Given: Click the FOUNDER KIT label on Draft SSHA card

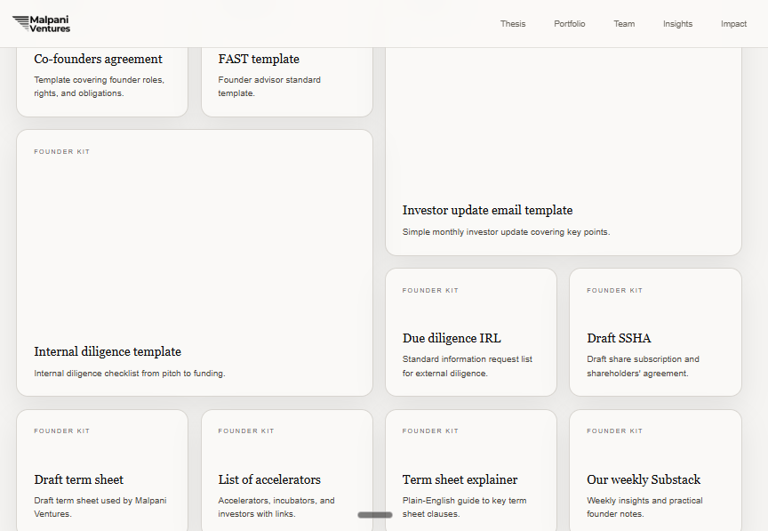Looking at the screenshot, I should pos(614,290).
